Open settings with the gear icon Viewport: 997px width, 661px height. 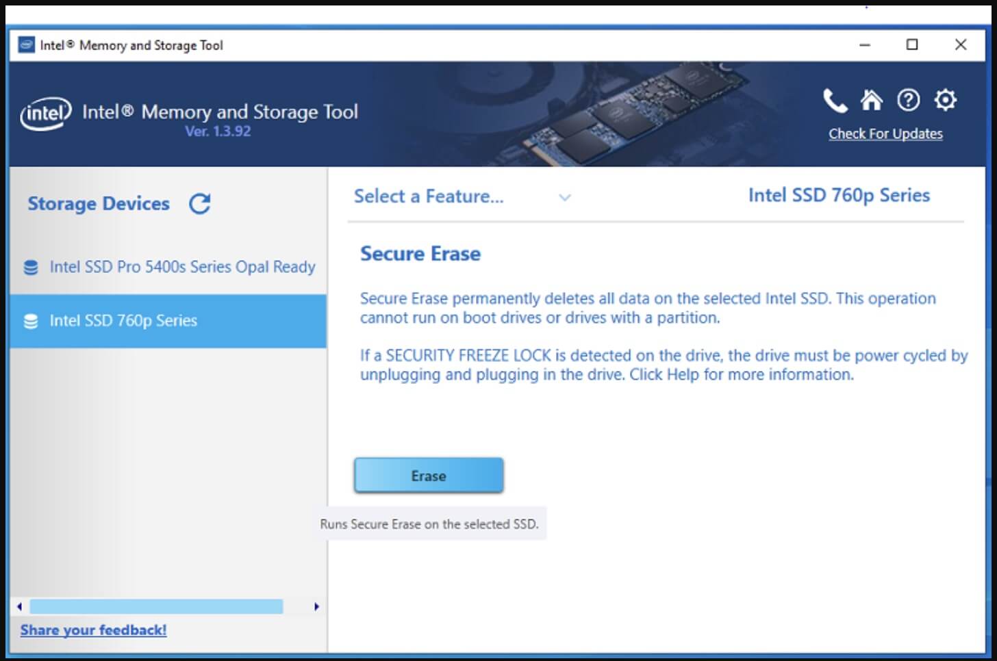[x=945, y=100]
